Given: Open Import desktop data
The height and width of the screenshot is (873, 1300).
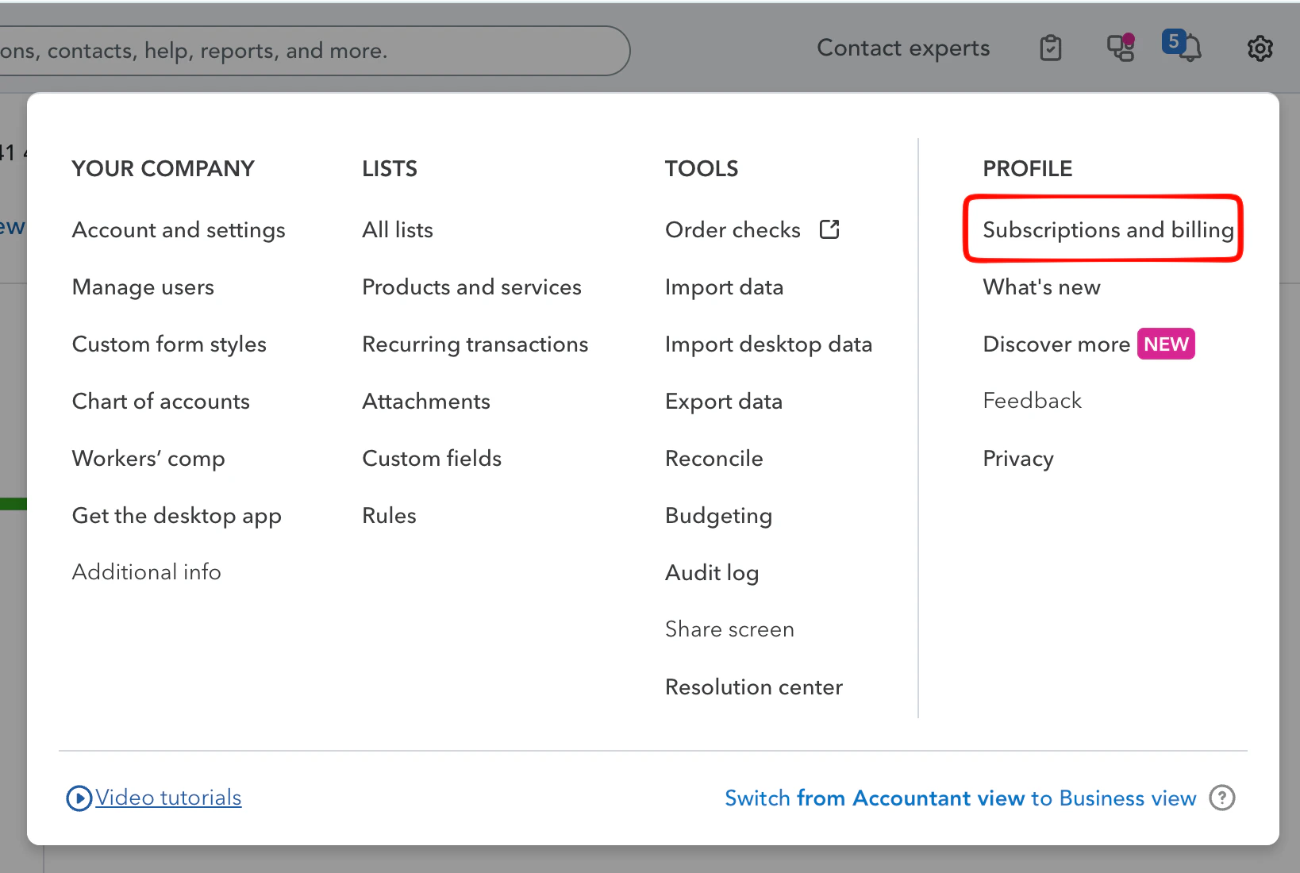Looking at the screenshot, I should tap(769, 344).
